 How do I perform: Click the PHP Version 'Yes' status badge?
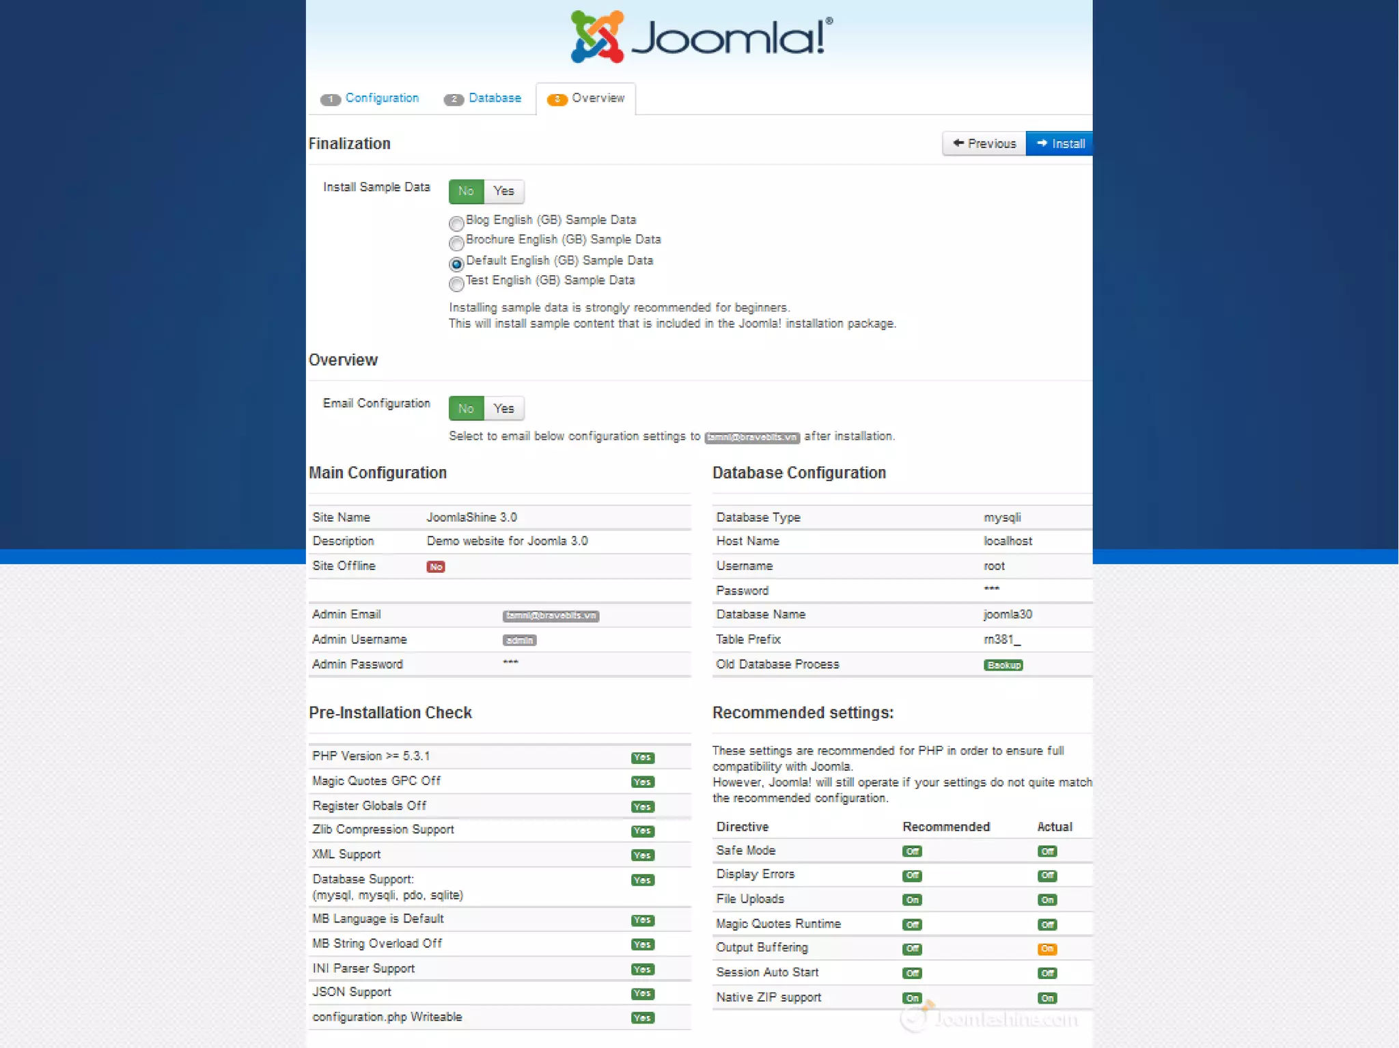coord(642,757)
